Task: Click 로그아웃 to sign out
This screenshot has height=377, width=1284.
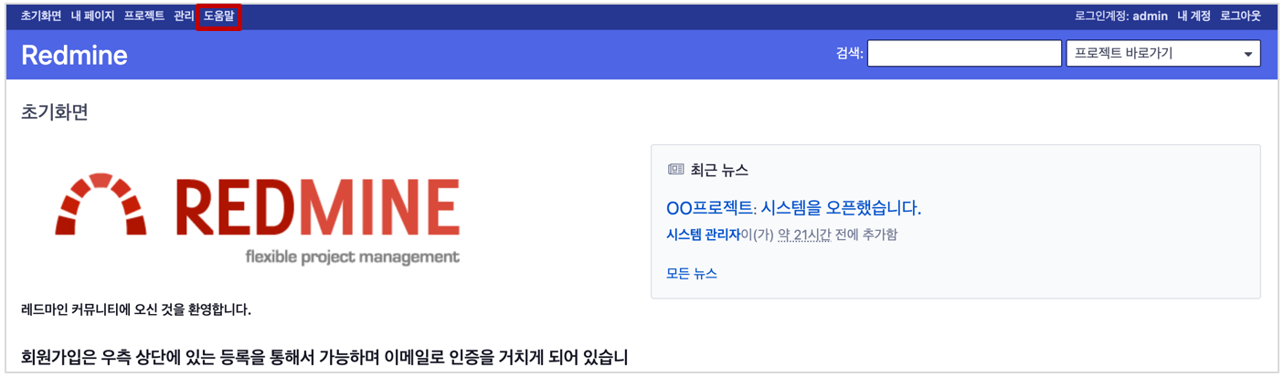Action: pyautogui.click(x=1240, y=16)
